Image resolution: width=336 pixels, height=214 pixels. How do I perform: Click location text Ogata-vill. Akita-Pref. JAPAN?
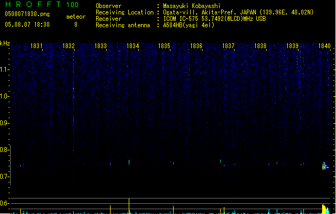pos(210,12)
